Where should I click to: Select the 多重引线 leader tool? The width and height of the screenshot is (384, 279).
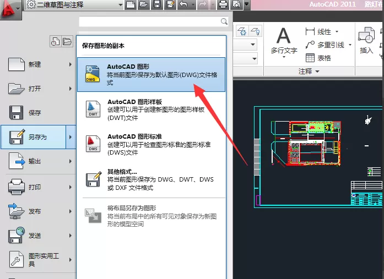tap(324, 45)
